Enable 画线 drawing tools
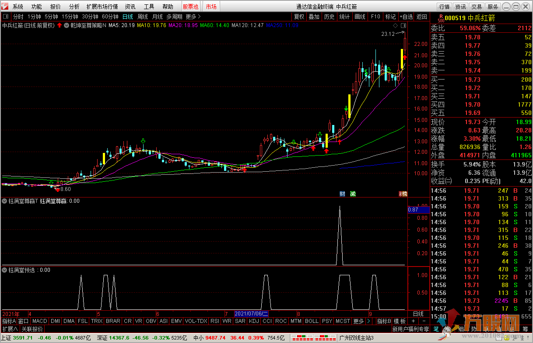 tap(360, 17)
